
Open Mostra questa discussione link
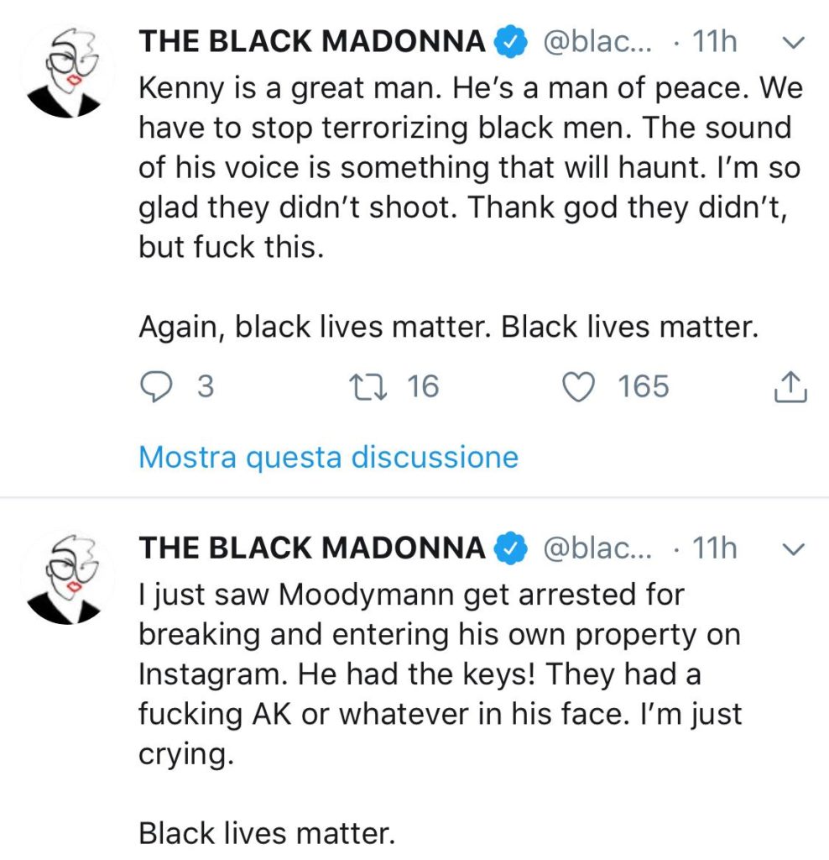coord(329,458)
